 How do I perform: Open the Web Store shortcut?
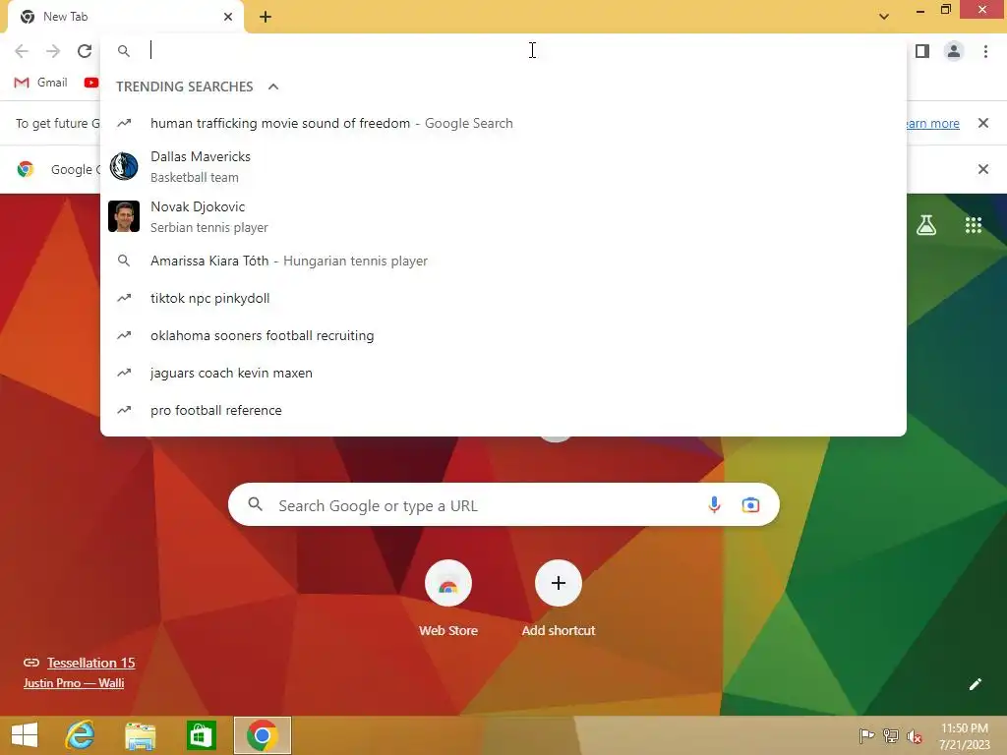pyautogui.click(x=448, y=598)
